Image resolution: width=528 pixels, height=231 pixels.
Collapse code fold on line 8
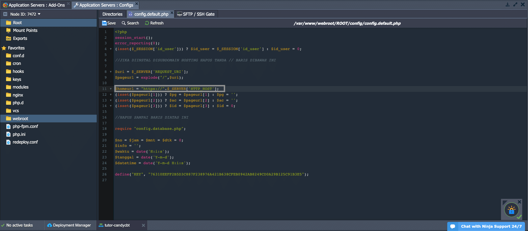tap(111, 72)
